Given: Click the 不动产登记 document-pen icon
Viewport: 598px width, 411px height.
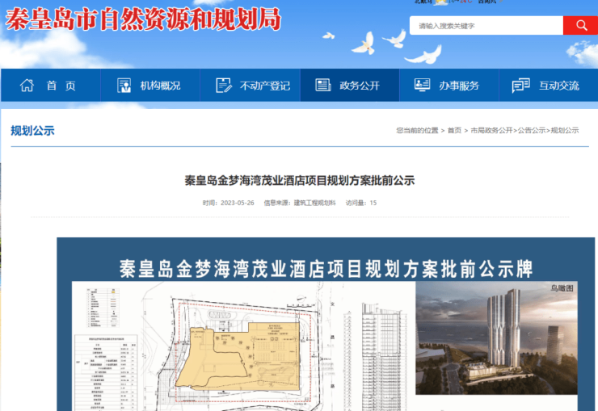Looking at the screenshot, I should tap(224, 86).
